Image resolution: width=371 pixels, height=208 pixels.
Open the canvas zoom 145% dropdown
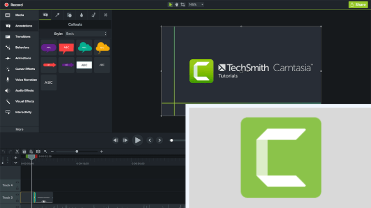pyautogui.click(x=196, y=4)
